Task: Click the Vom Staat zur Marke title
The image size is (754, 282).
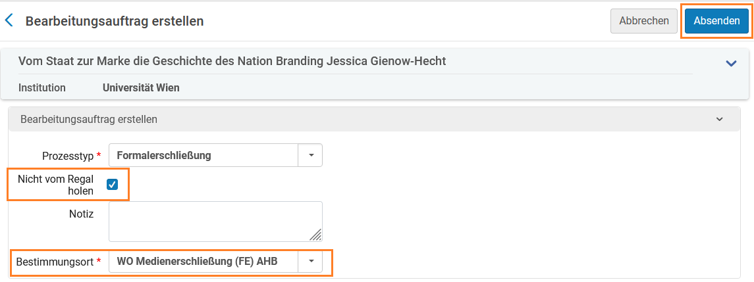Action: 232,61
